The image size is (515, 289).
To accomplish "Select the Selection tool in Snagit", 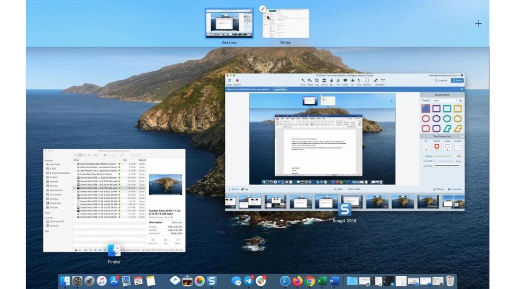I will click(x=367, y=81).
